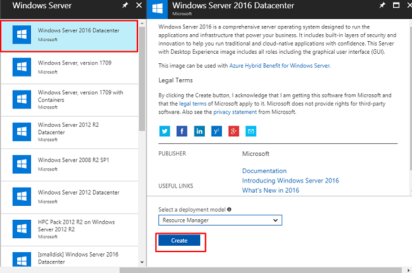Image resolution: width=412 pixels, height=273 pixels.
Task: Pin the Windows Server blade
Action: coord(124,5)
